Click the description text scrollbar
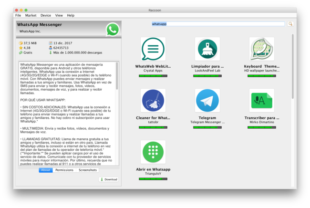310x208 pixels. (117, 76)
